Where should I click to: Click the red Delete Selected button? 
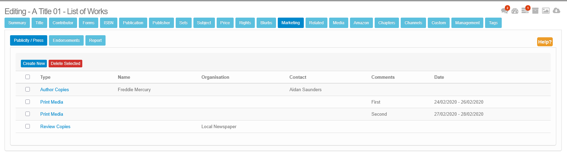click(65, 64)
